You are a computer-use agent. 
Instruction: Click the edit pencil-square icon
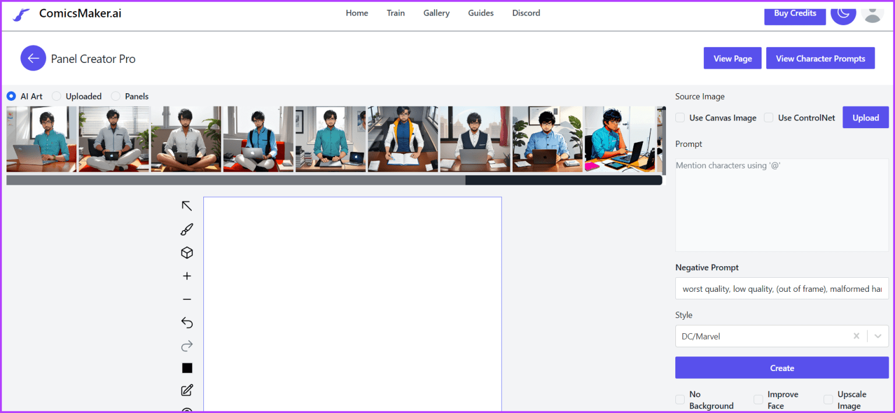click(186, 390)
